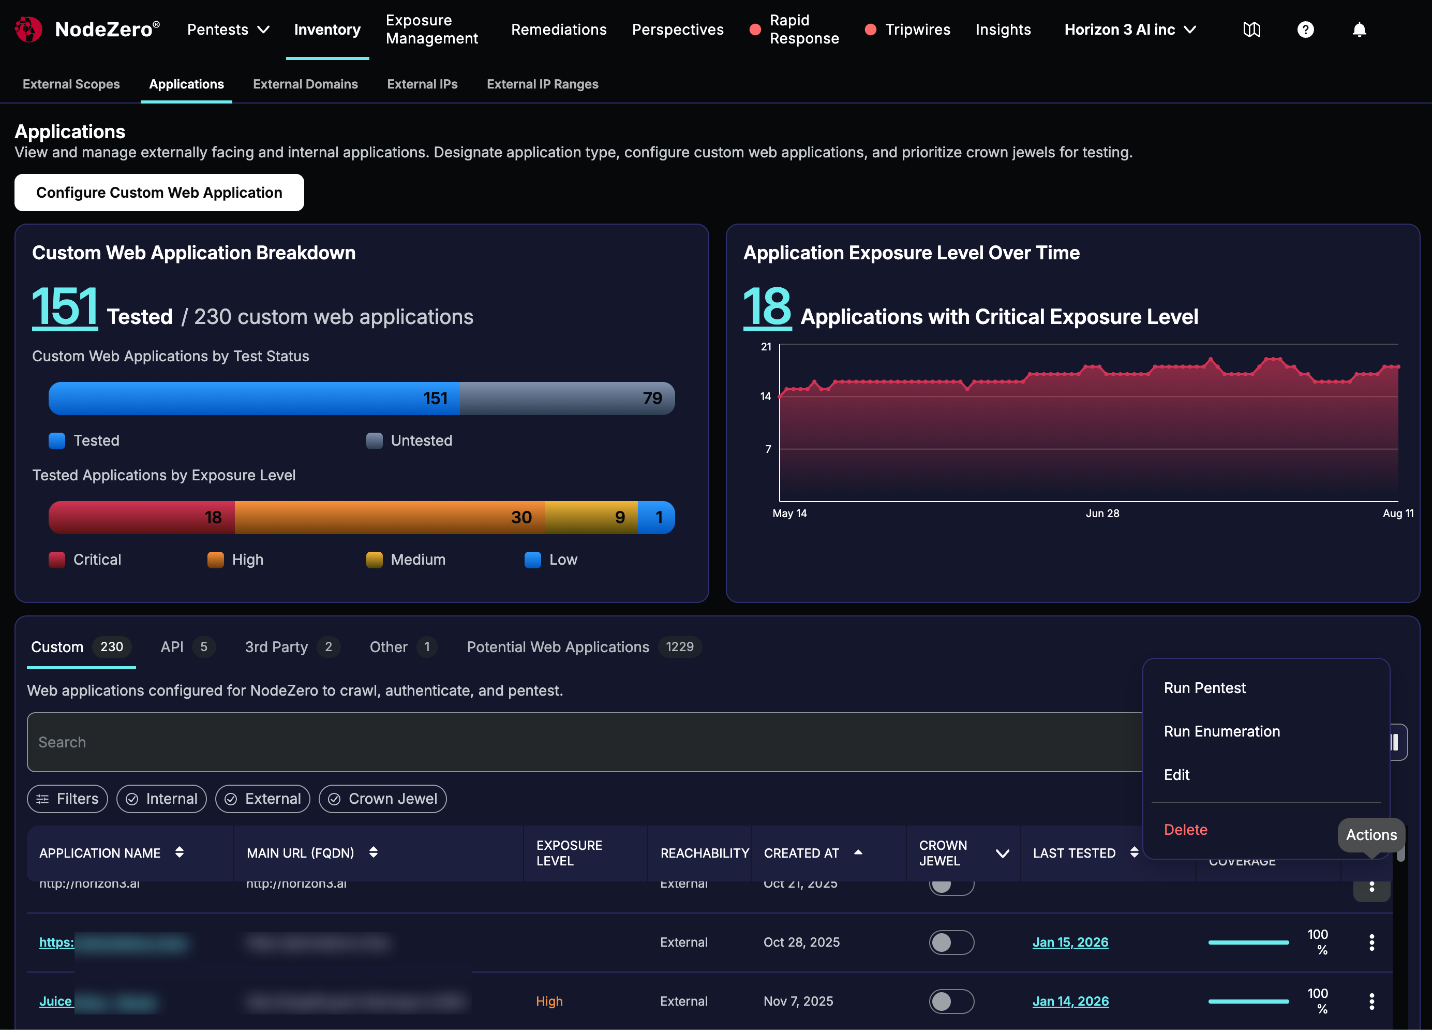Switch to External IP Ranges tab

[542, 84]
